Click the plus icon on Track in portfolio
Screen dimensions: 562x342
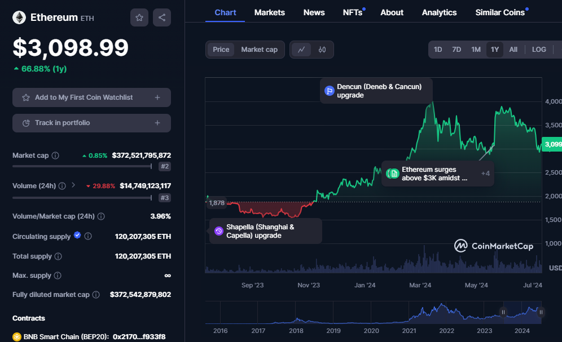pos(157,123)
